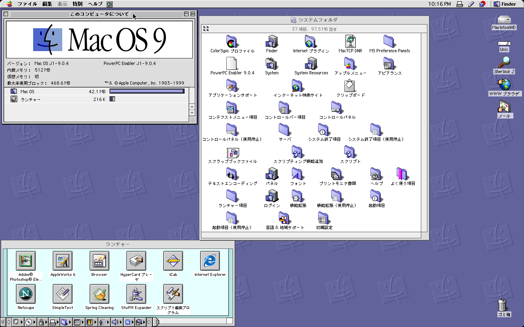The image size is (524, 327).
Task: Open the CD control strip module
Action: tap(30, 322)
